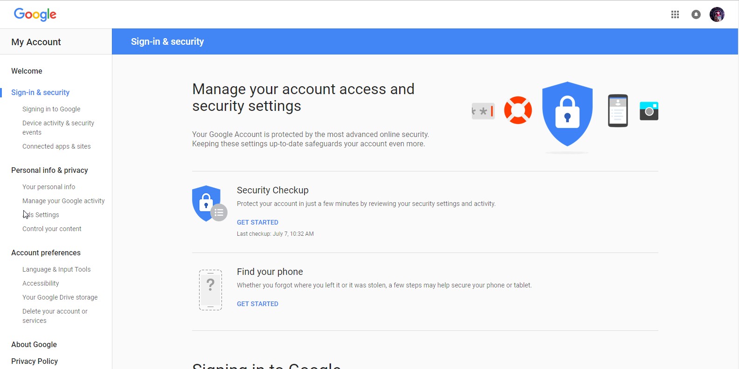
Task: Open the Google apps grid
Action: (675, 14)
